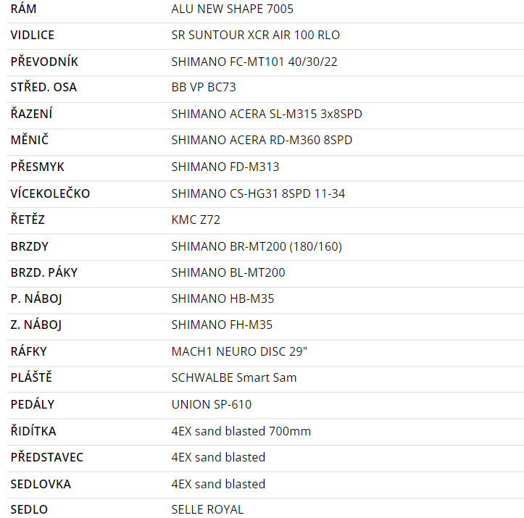Screen dimensions: 524x518
Task: Click the BRZDY row label
Action: pyautogui.click(x=30, y=246)
